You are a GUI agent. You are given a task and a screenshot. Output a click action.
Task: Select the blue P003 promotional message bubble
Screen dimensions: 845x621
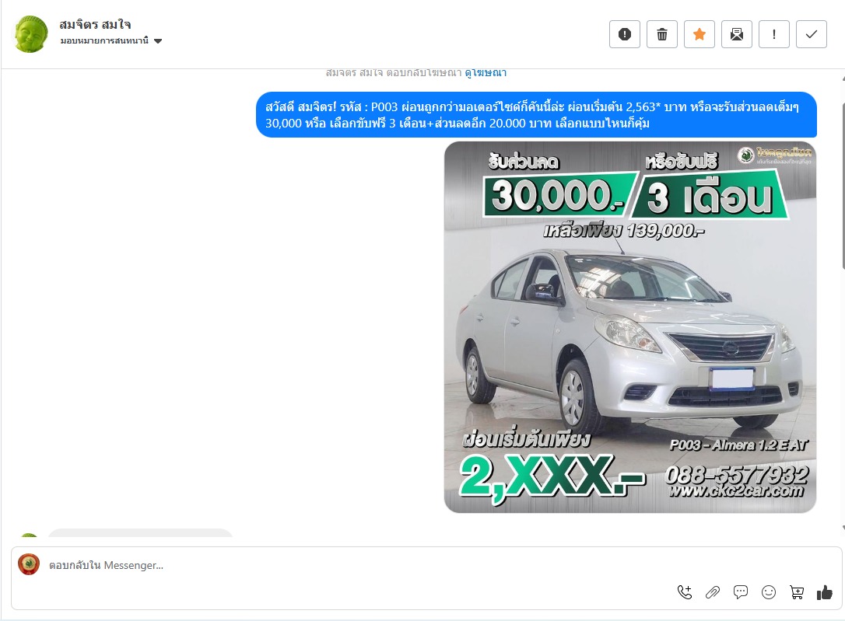[536, 115]
